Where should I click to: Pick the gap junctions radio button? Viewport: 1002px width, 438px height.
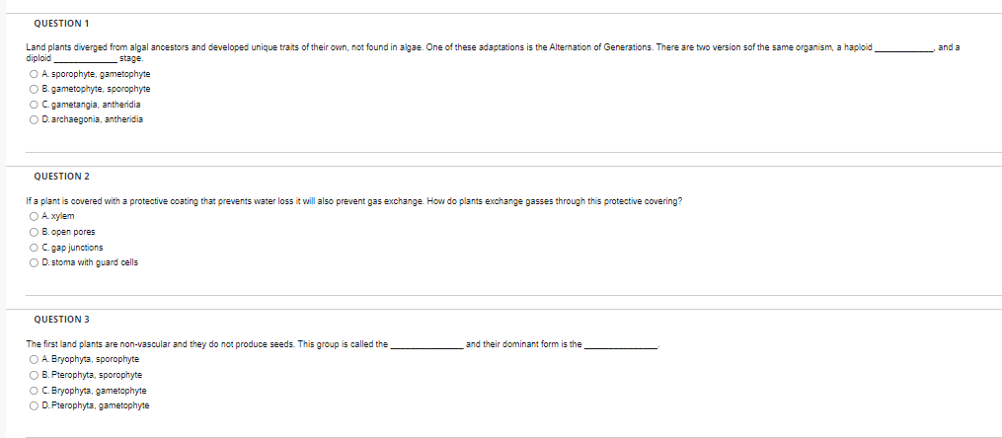click(x=34, y=247)
